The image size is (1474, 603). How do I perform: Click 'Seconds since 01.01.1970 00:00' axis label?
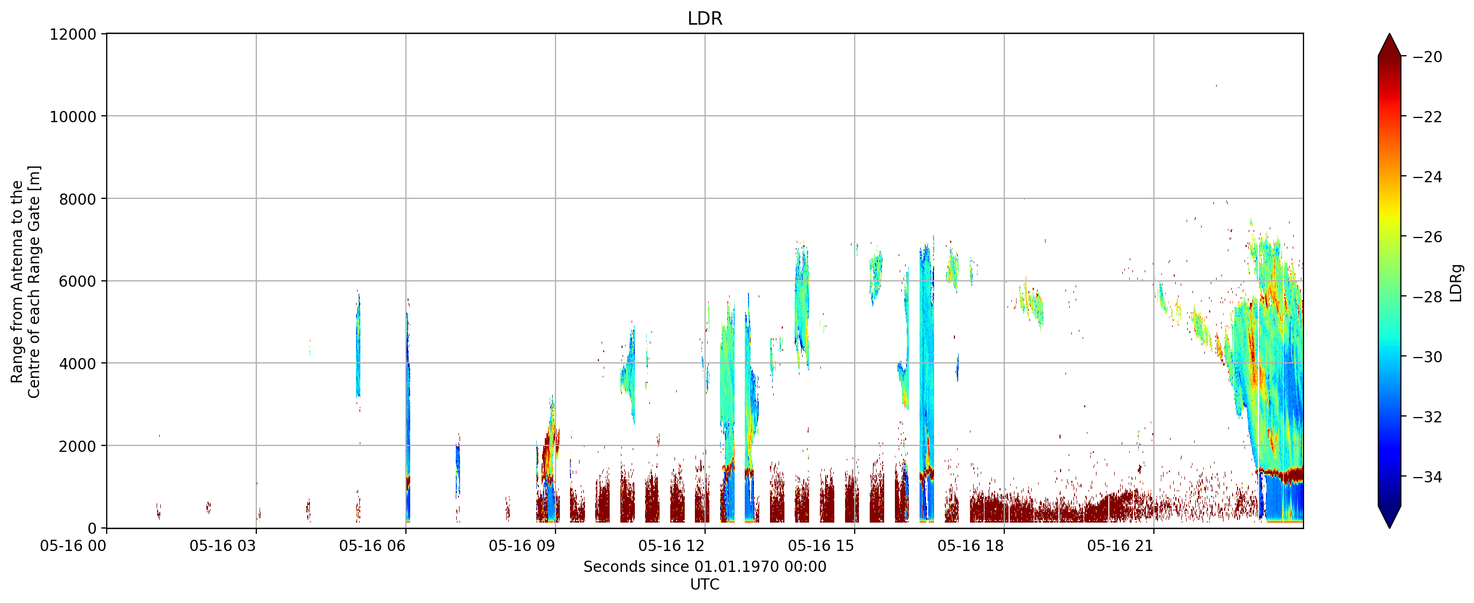click(x=705, y=567)
